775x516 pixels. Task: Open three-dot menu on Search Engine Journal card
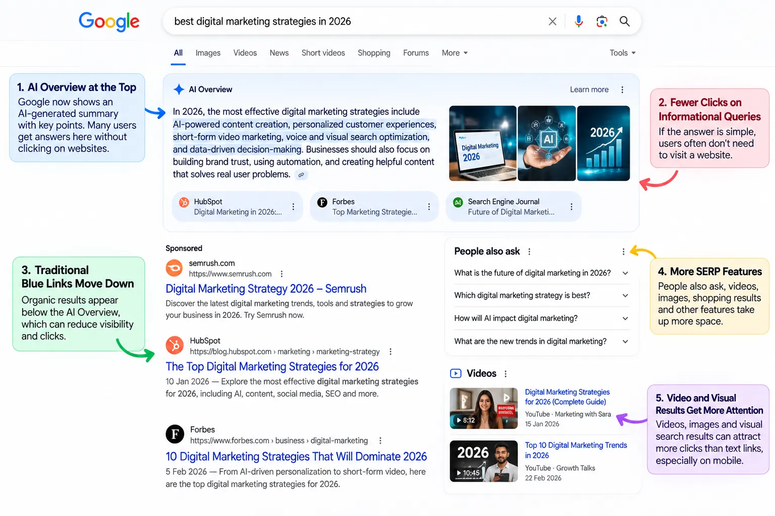(x=571, y=207)
